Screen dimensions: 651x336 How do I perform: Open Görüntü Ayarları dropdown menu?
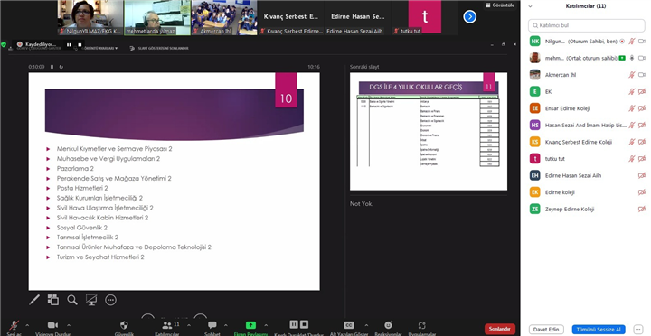pyautogui.click(x=99, y=48)
